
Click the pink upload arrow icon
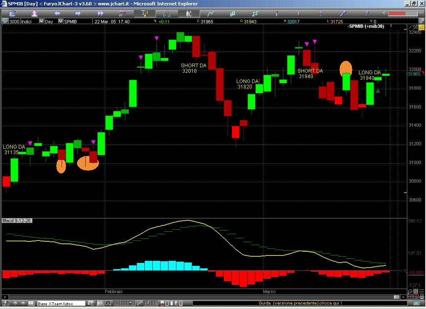pos(35,14)
